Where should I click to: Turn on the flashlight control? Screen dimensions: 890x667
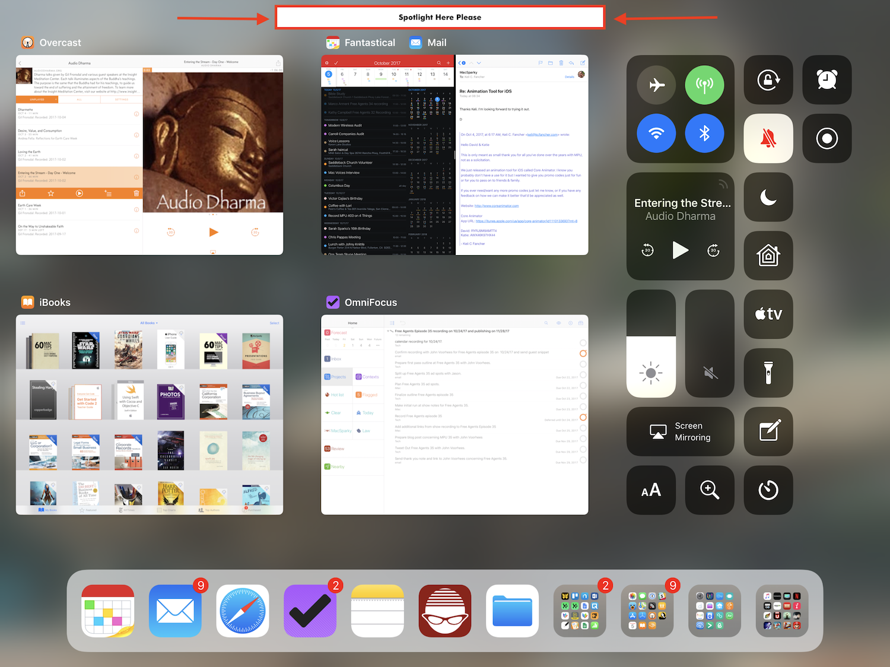click(x=768, y=373)
